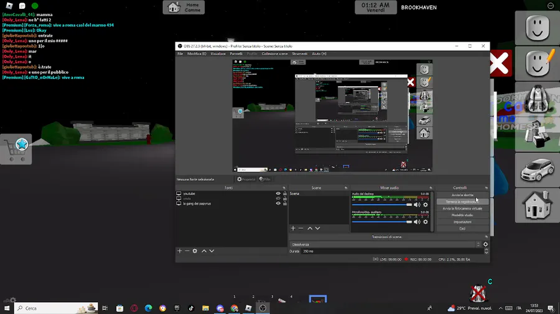Decrease Durata value with down stepper
Screen dimensions: 560x314
pos(486,253)
